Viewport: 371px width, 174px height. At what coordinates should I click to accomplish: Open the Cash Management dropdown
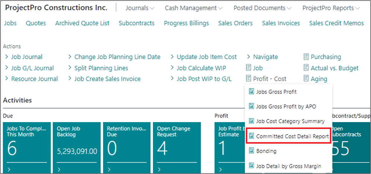194,8
